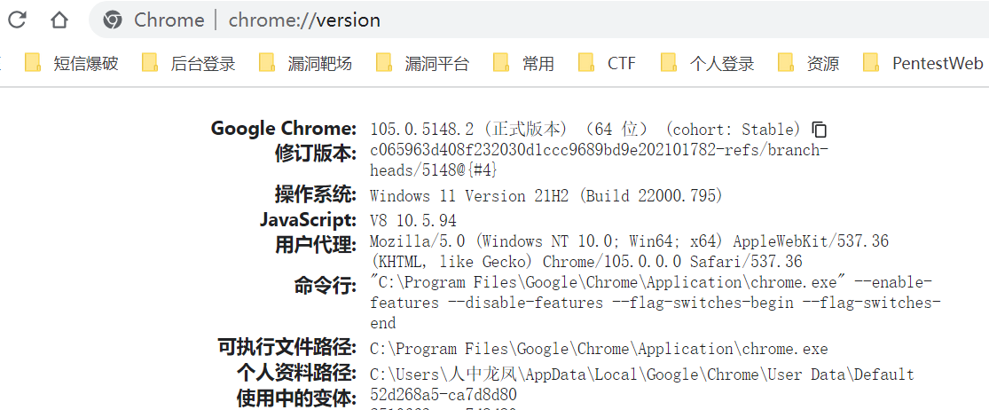989x410 pixels.
Task: Open the 后台登录 bookmark folder
Action: 189,63
